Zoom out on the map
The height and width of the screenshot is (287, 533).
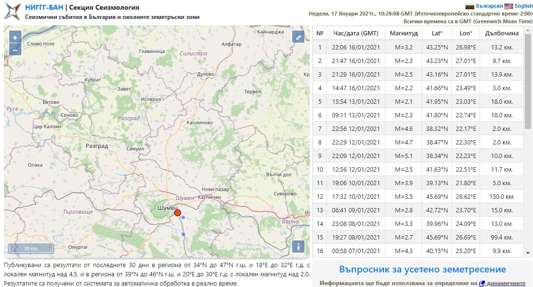15,49
